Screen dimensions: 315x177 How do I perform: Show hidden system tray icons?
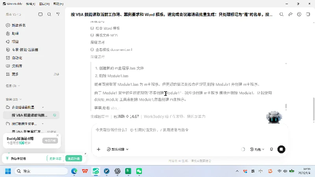(x=237, y=171)
